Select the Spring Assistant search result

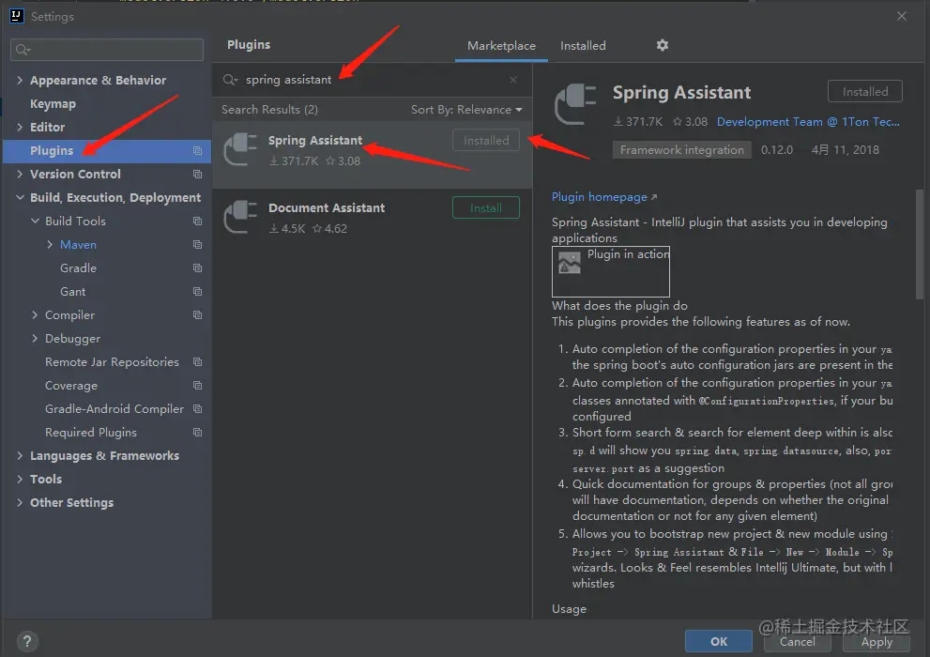372,154
